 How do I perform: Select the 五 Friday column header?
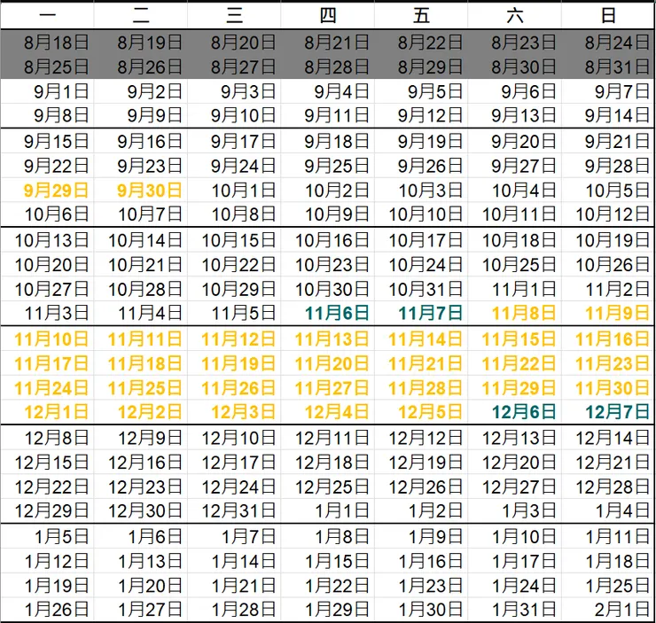(421, 16)
